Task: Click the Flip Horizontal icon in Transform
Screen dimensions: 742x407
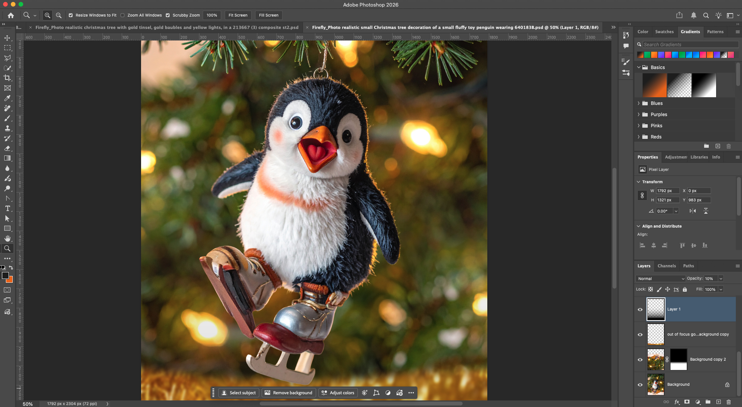Action: (x=693, y=211)
